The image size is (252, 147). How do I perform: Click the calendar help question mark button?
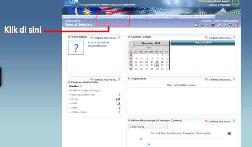131,43
